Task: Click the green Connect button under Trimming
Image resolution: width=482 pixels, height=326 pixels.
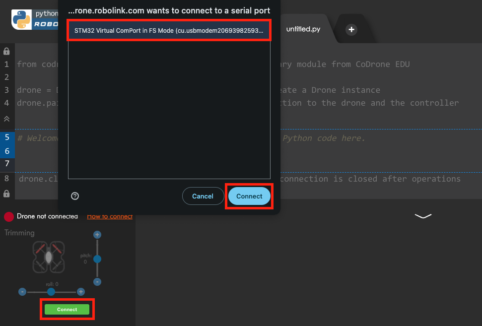Action: coord(67,309)
